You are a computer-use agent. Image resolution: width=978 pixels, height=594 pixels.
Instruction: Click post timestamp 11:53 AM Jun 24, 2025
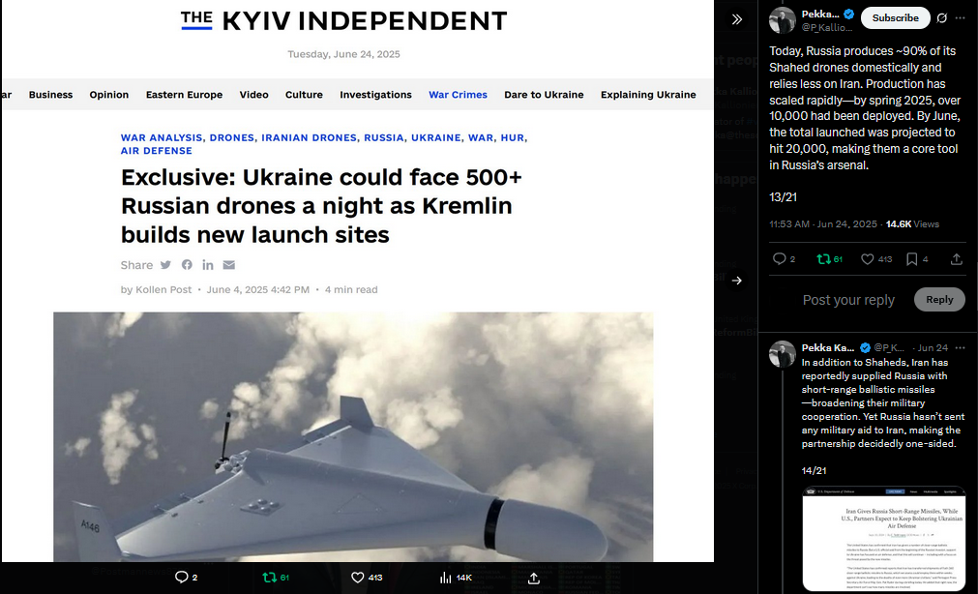tap(822, 224)
